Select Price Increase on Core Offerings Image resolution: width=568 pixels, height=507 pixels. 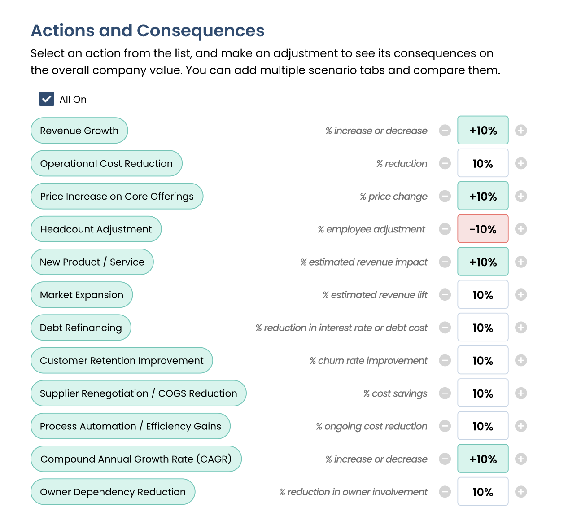click(x=117, y=196)
